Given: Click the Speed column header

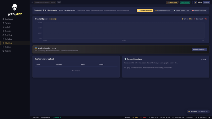Looking at the screenshot, I should (101, 64).
